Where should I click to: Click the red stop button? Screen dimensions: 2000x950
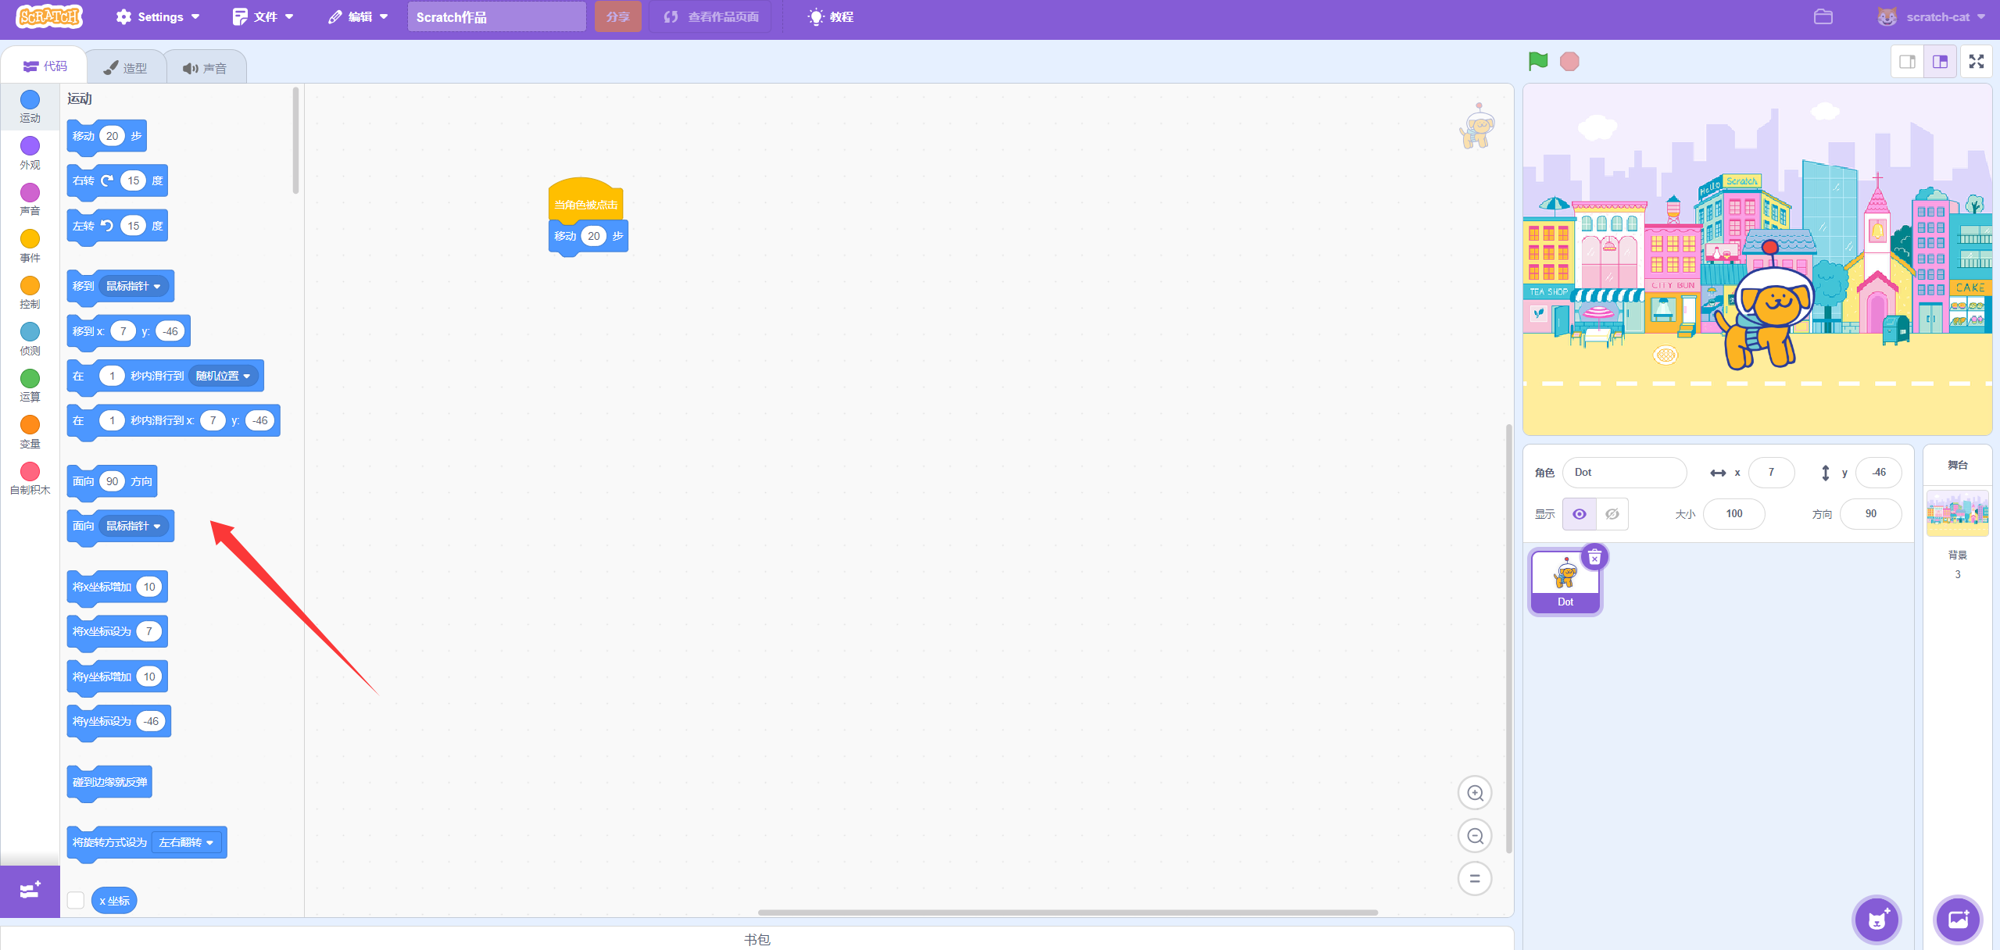(x=1569, y=61)
